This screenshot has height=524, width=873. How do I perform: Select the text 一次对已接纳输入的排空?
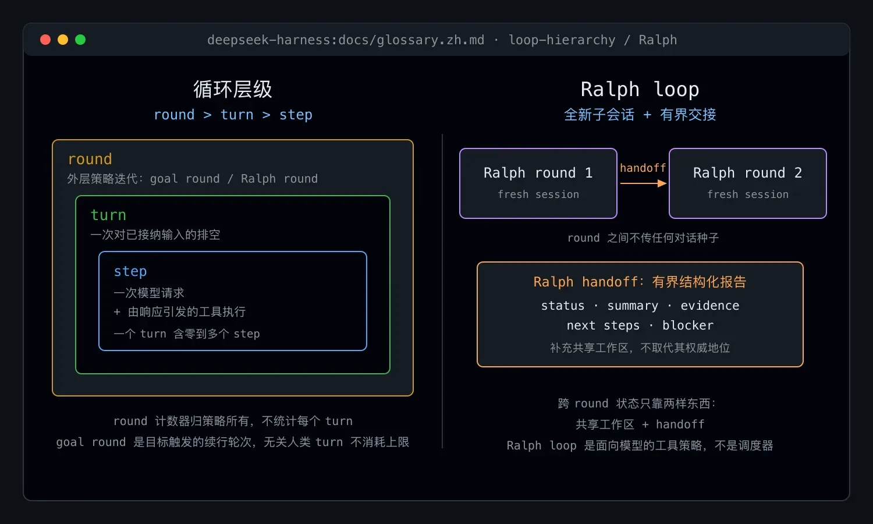click(155, 235)
